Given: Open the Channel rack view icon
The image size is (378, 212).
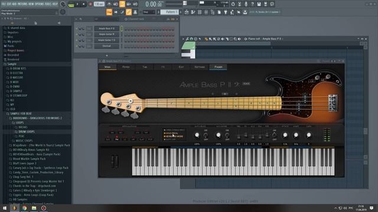Looking at the screenshot, I should coord(200,12).
